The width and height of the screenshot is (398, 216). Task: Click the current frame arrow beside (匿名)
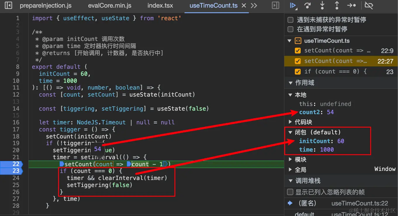[290, 203]
